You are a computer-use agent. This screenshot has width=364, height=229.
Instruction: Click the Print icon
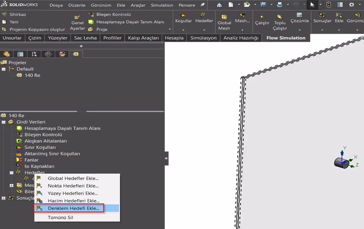280,5
